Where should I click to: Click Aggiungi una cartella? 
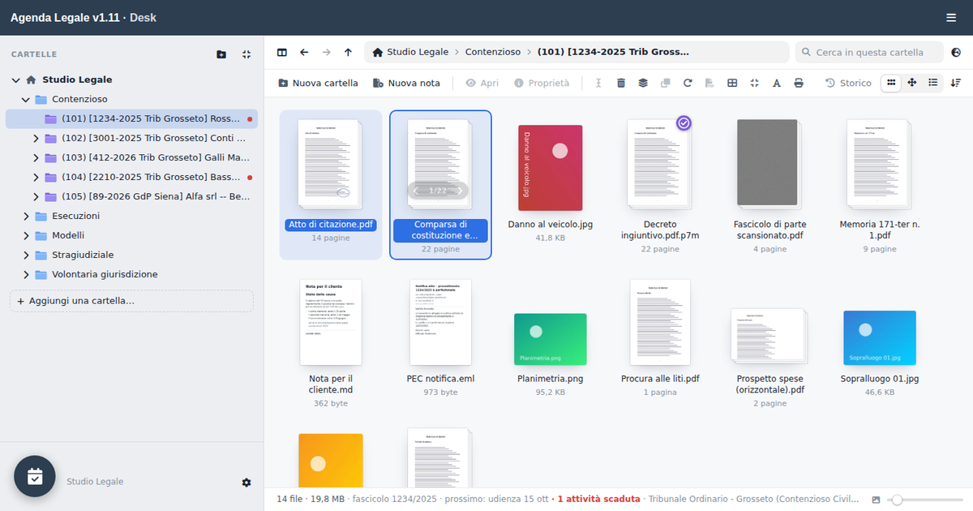point(131,301)
